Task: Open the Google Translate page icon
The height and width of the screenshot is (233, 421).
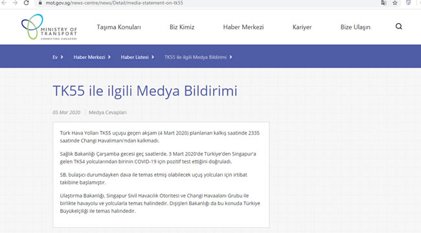Action: coord(383,3)
